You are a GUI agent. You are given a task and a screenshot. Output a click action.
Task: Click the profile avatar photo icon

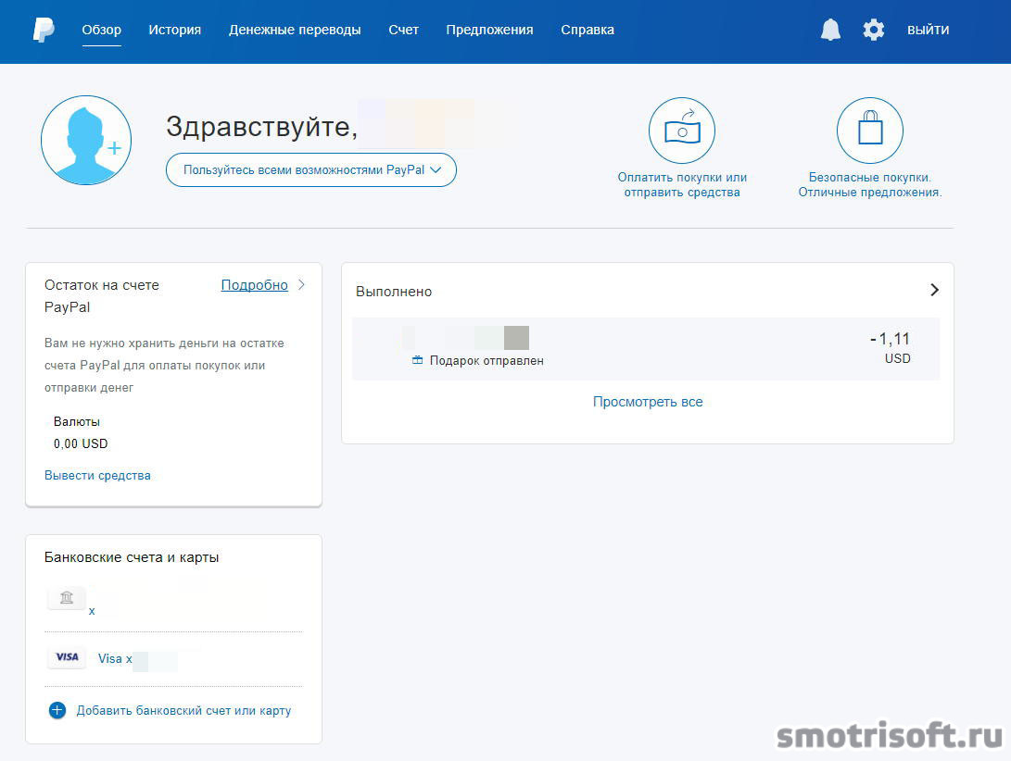click(x=86, y=141)
